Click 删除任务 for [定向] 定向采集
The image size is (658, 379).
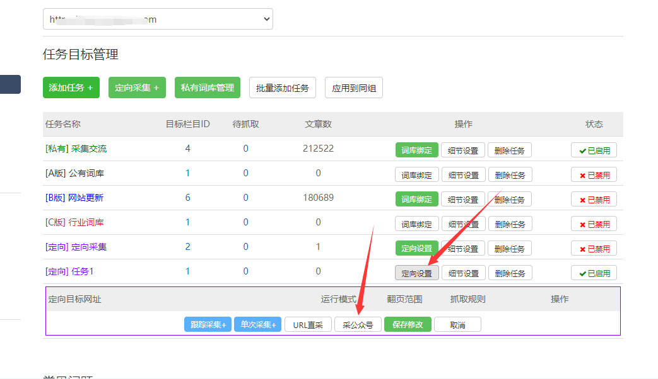pos(510,248)
